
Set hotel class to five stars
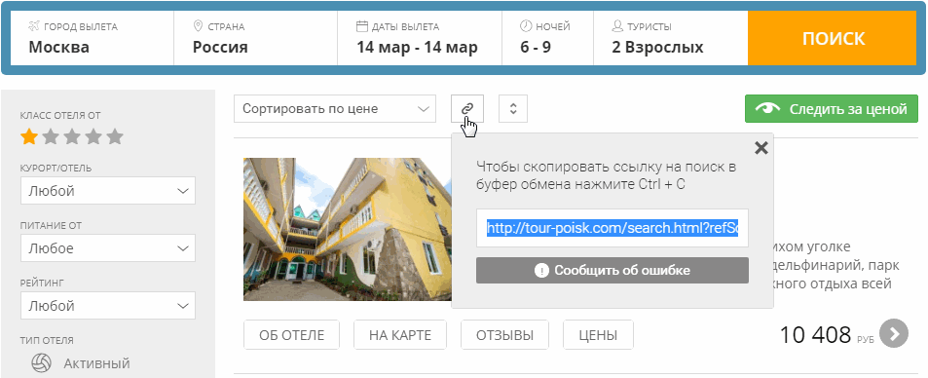pos(115,137)
